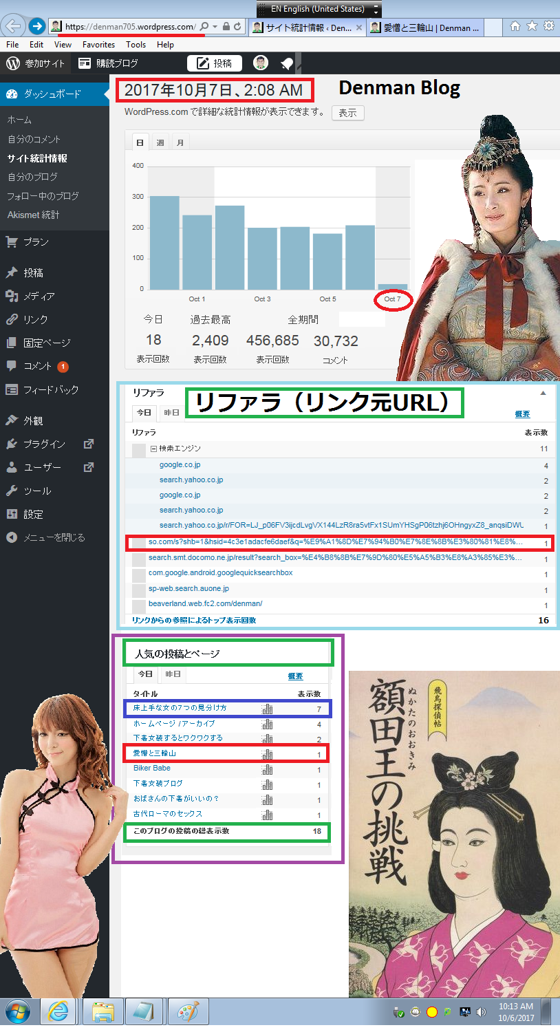Open 自分のコメント in the sidebar

[x=34, y=139]
